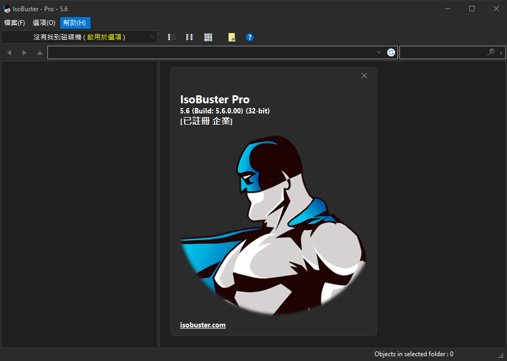
Task: Navigate back with left arrow
Action: coord(9,52)
